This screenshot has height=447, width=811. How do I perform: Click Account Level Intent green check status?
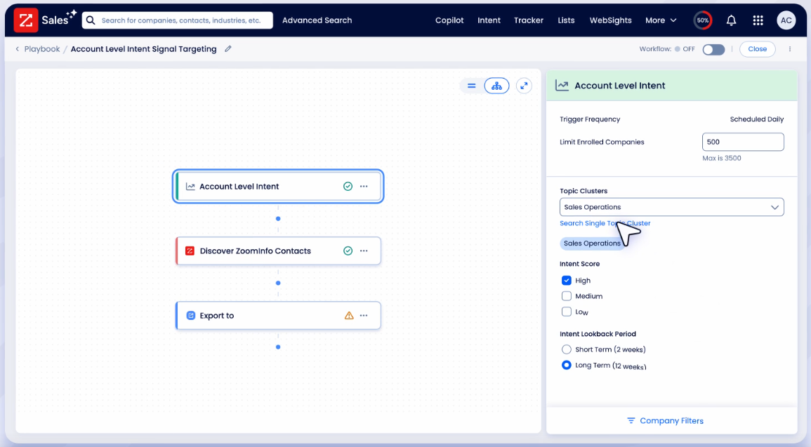348,187
